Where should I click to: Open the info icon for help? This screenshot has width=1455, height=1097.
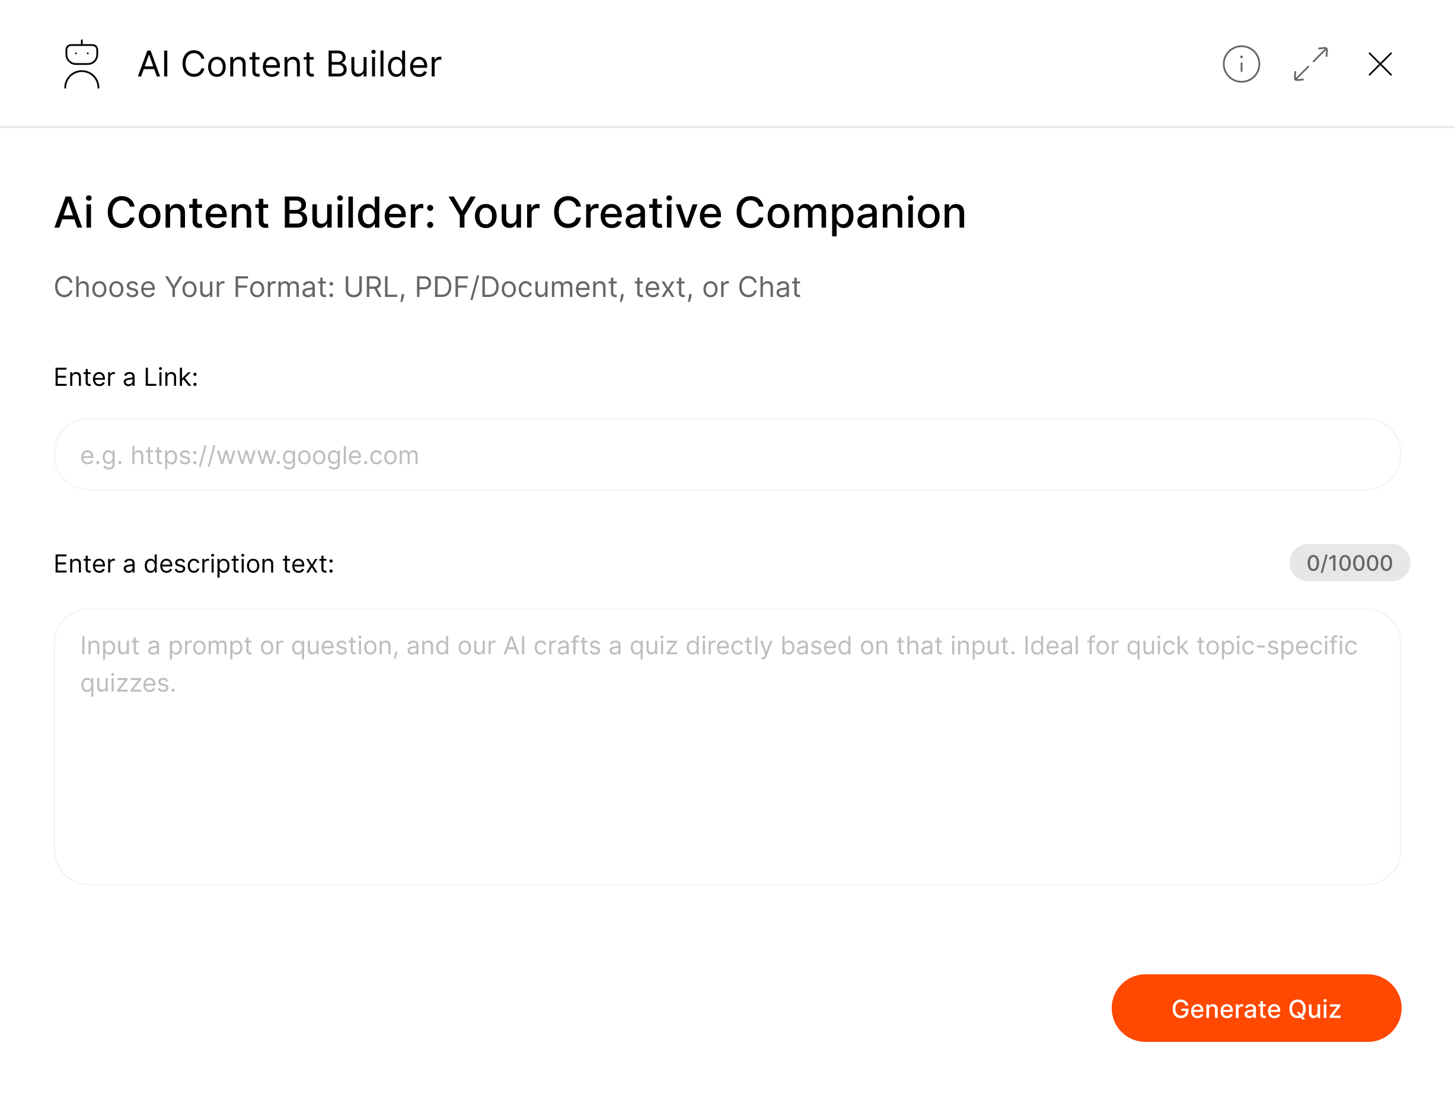1240,65
